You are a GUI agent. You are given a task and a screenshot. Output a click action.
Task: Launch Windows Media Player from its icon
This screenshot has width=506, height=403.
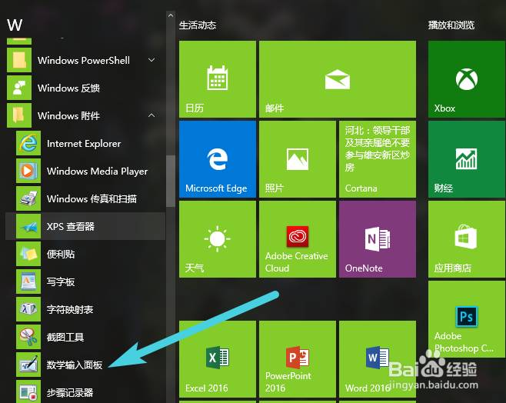28,171
